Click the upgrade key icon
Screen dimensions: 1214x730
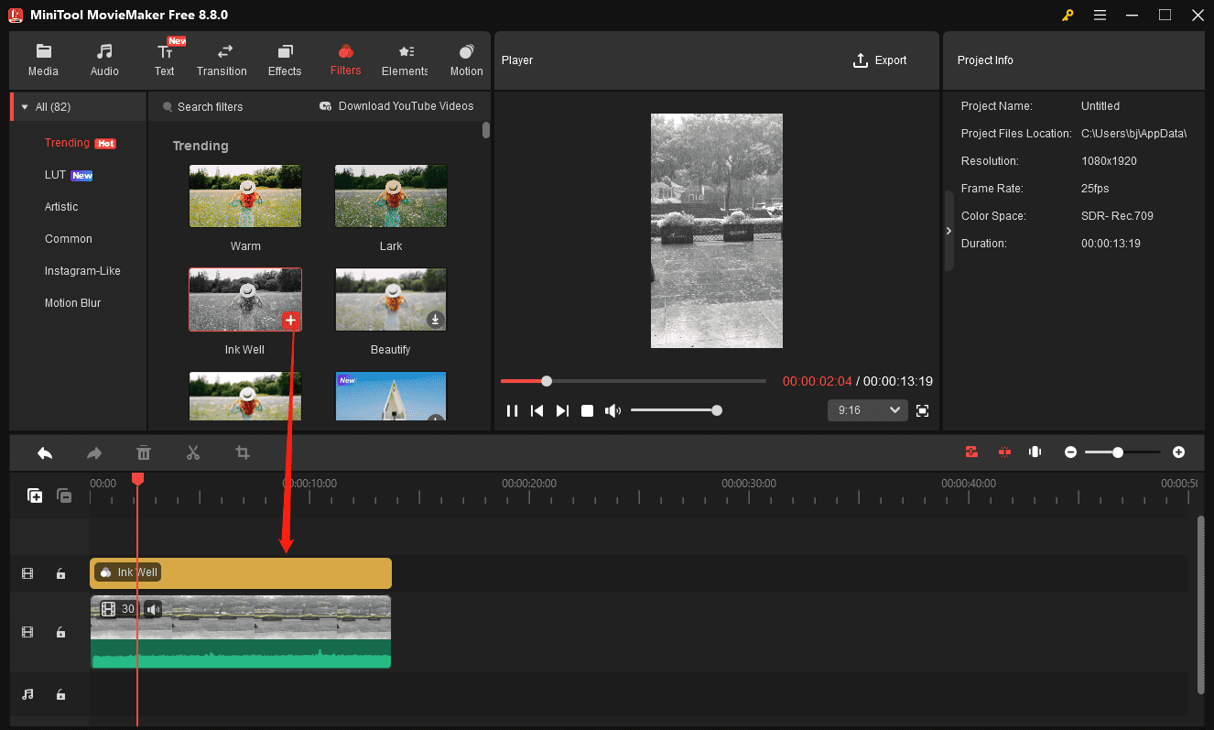click(x=1068, y=15)
